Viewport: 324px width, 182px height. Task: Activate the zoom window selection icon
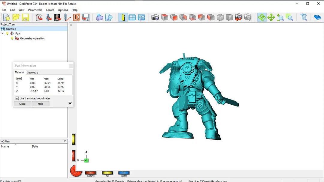click(289, 18)
